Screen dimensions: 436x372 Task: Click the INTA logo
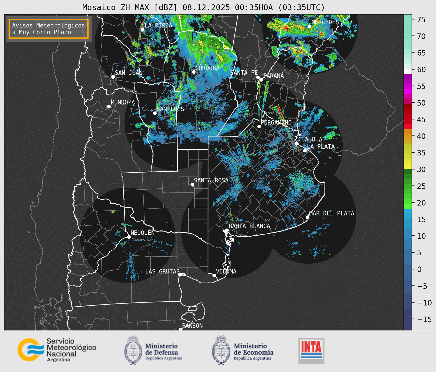(x=311, y=351)
